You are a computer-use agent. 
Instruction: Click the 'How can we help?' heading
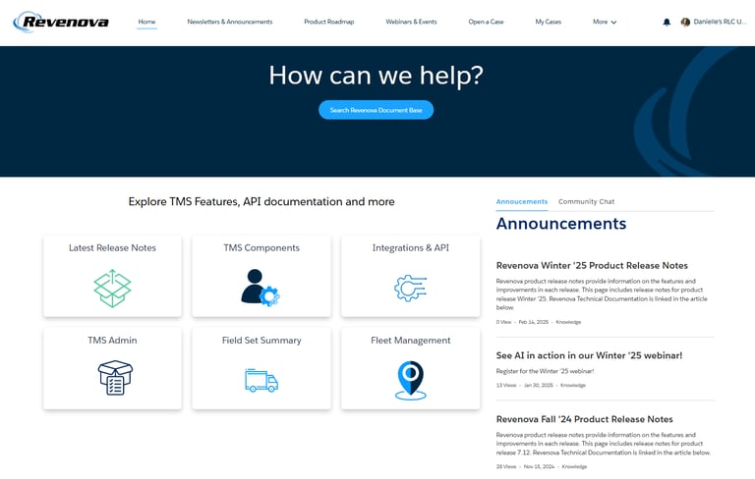tap(377, 76)
